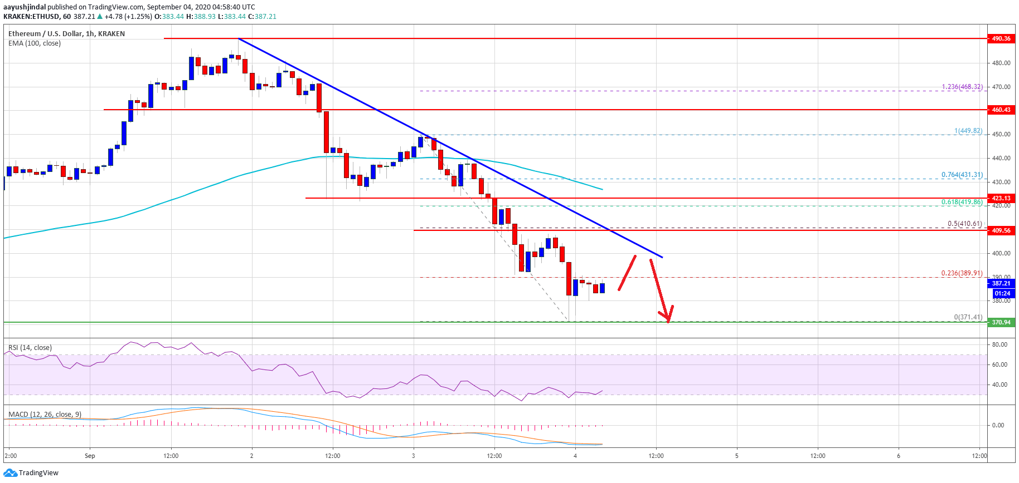Click the 490.36 red price label
Screen dimensions: 1019x483
pos(1001,38)
